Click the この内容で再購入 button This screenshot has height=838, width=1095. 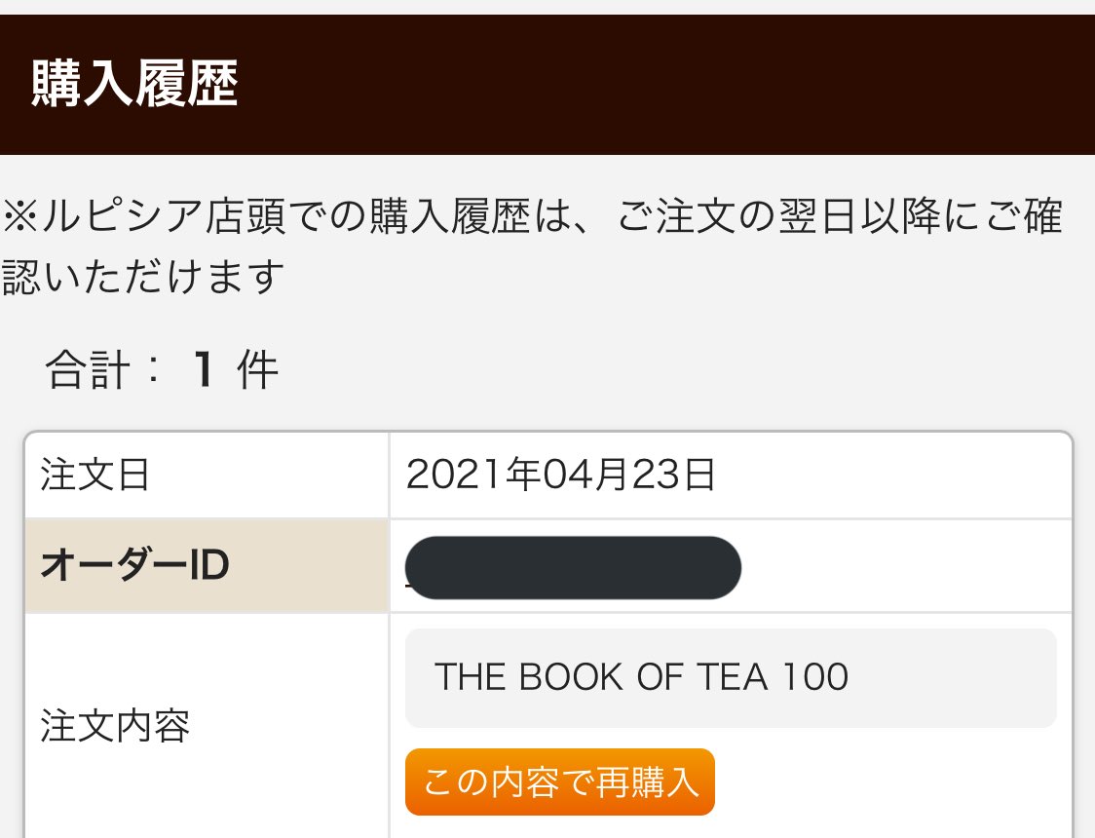click(x=559, y=781)
